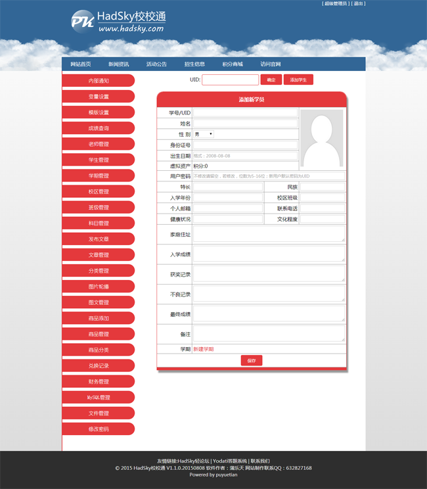Image resolution: width=427 pixels, height=489 pixels.
Task: Open 活动公告 nav item
Action: (x=156, y=64)
